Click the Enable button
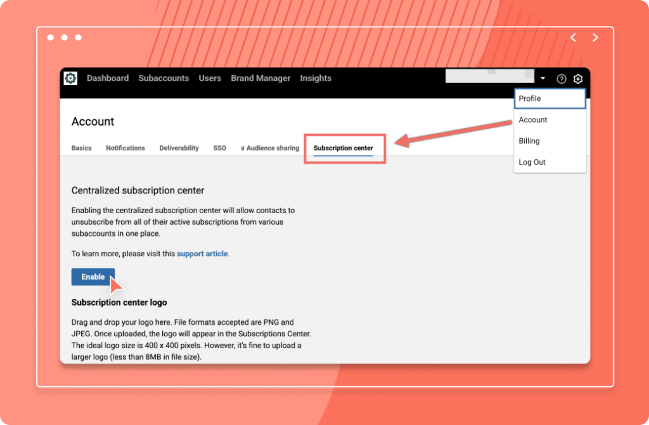 (93, 277)
